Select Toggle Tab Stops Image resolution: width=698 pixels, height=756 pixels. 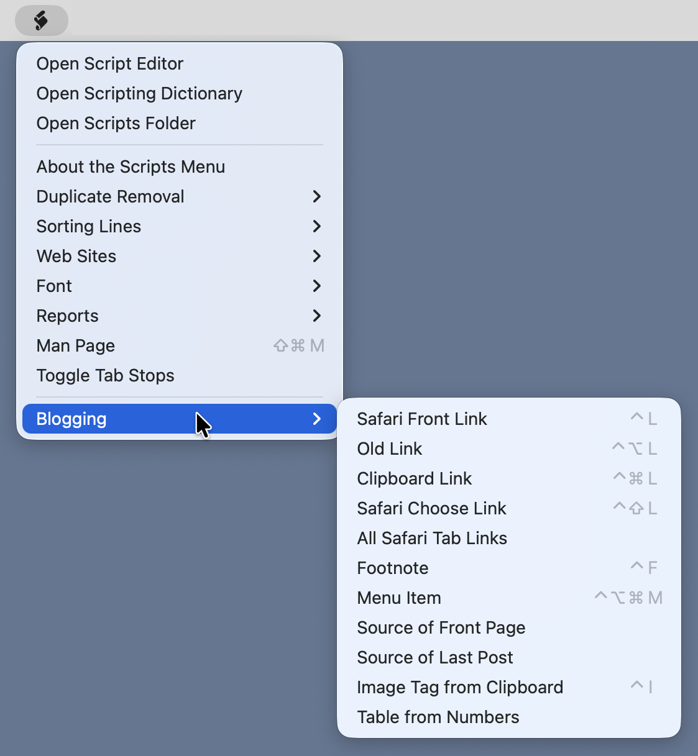105,375
